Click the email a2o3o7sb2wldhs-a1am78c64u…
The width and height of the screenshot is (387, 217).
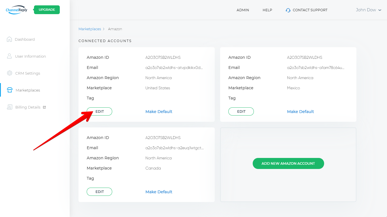(316, 68)
